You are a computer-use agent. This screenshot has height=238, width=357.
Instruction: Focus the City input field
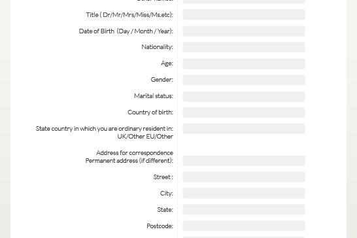(x=244, y=193)
